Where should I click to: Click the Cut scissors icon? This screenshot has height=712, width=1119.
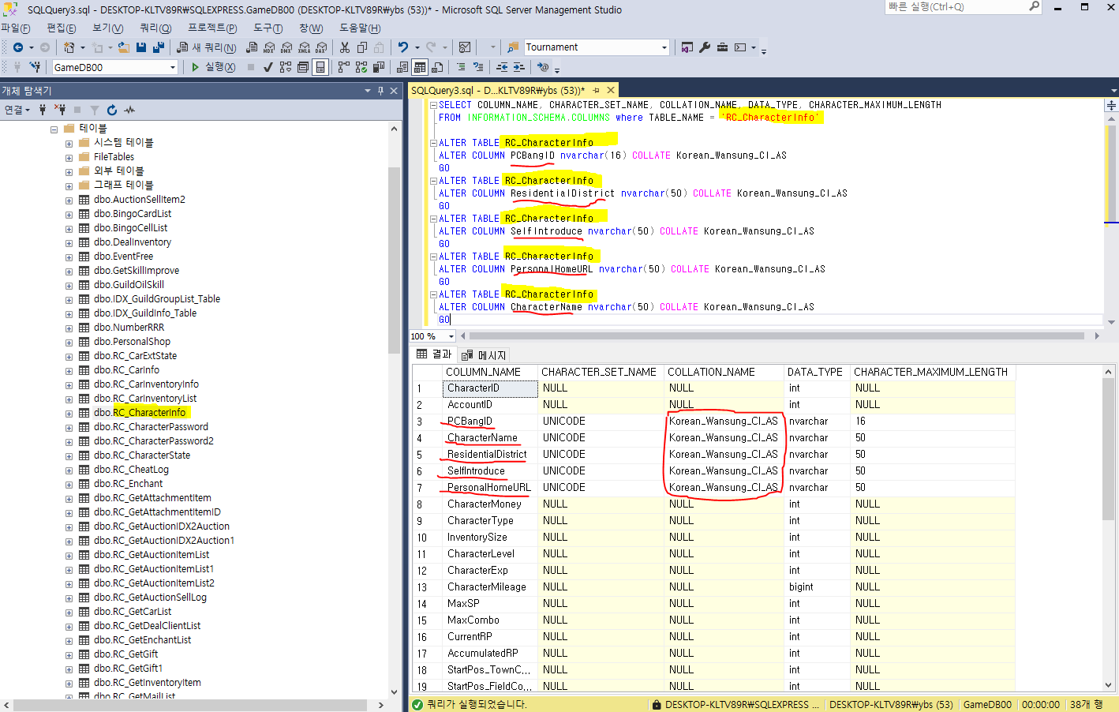345,47
